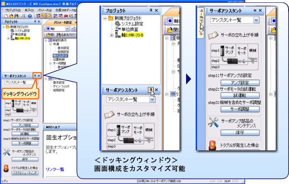This screenshot has height=184, width=289.
Task: Collapse 新規プロジェクト node in middle enlarged view
Action: 105,18
